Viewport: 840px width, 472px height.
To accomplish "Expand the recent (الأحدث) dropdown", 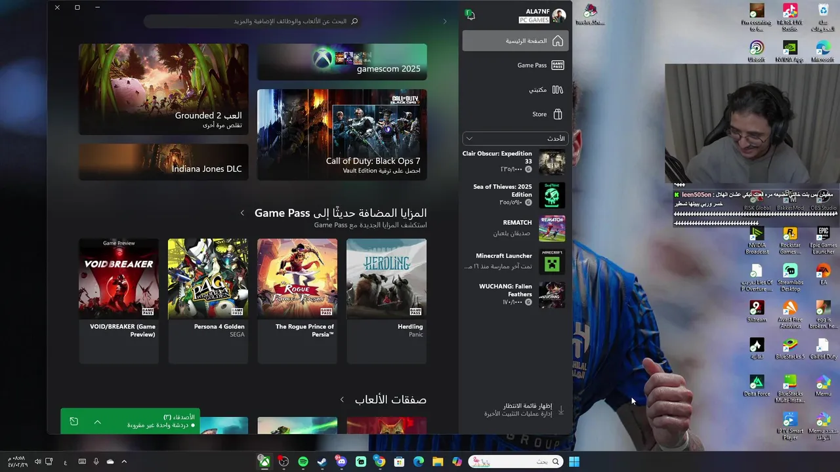I will (515, 138).
